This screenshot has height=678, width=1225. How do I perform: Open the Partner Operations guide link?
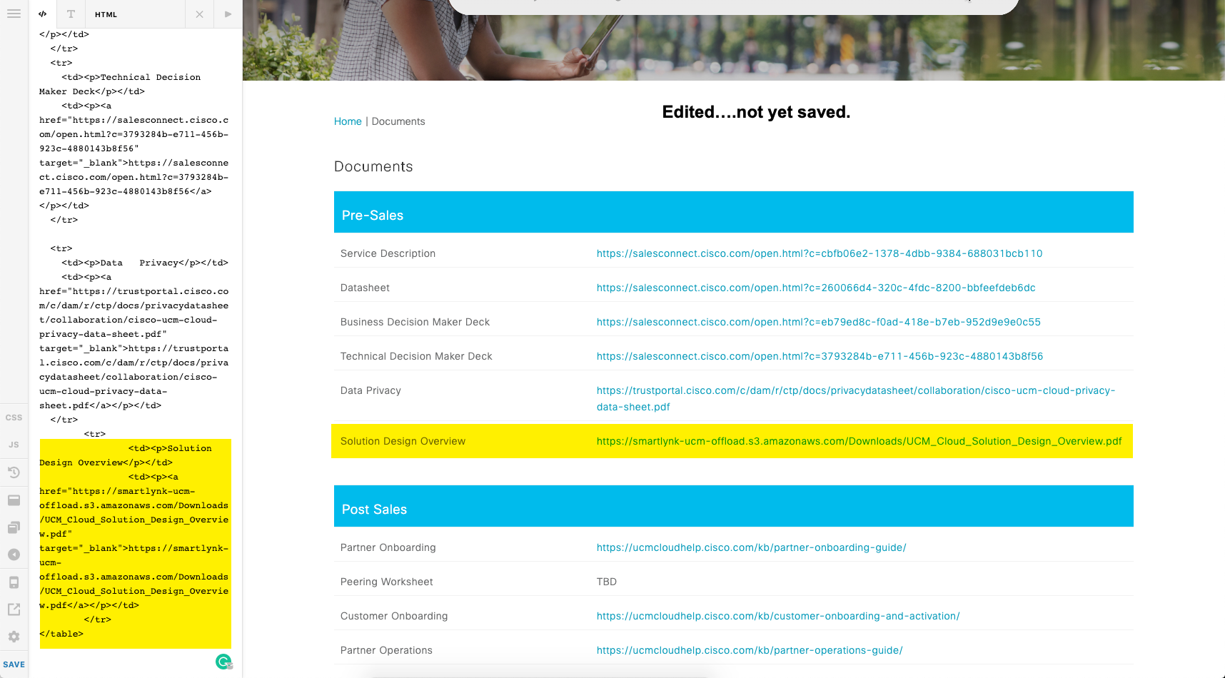(750, 650)
